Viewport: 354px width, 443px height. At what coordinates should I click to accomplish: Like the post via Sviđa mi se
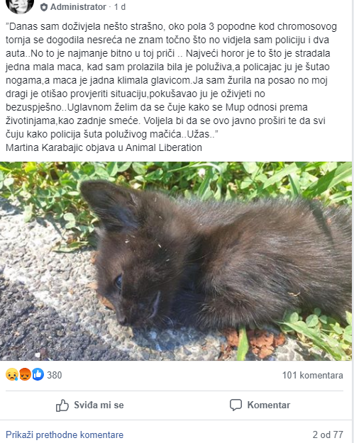90,405
